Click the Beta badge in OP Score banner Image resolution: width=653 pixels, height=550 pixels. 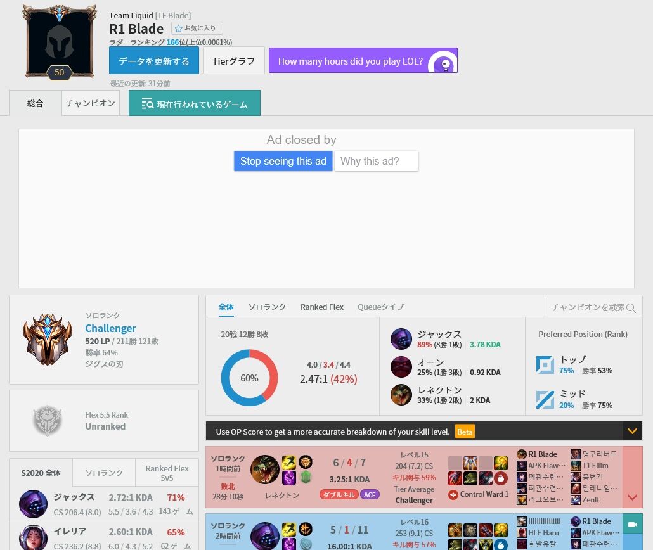point(465,432)
